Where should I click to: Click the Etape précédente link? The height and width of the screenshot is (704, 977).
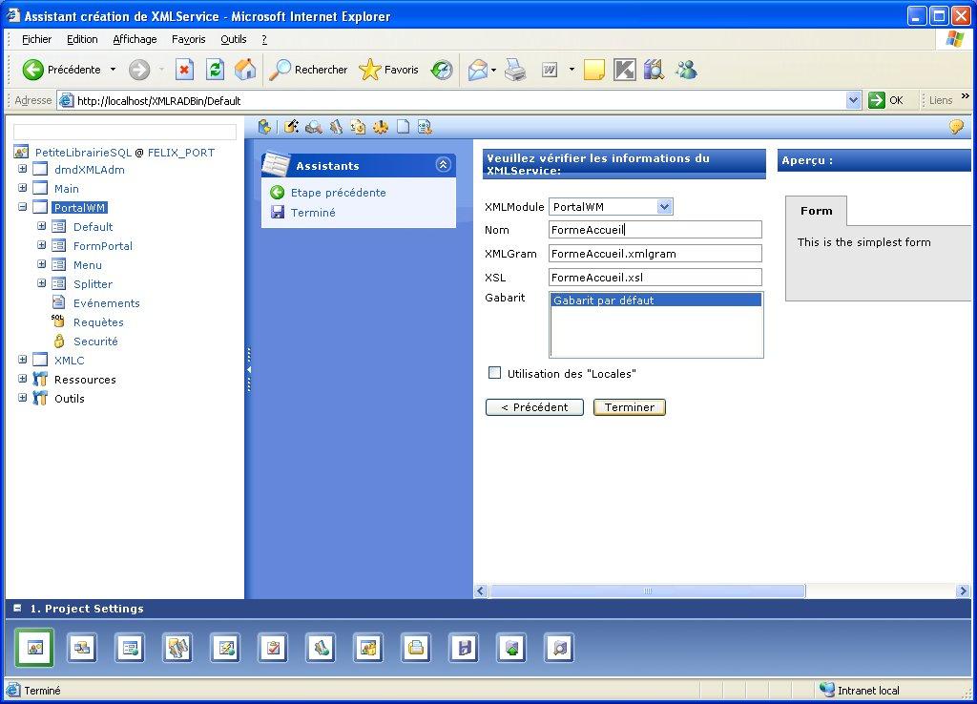coord(338,193)
